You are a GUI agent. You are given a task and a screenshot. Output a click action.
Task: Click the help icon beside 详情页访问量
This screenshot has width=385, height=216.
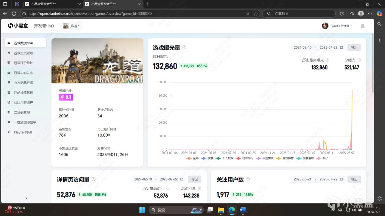pyautogui.click(x=94, y=179)
